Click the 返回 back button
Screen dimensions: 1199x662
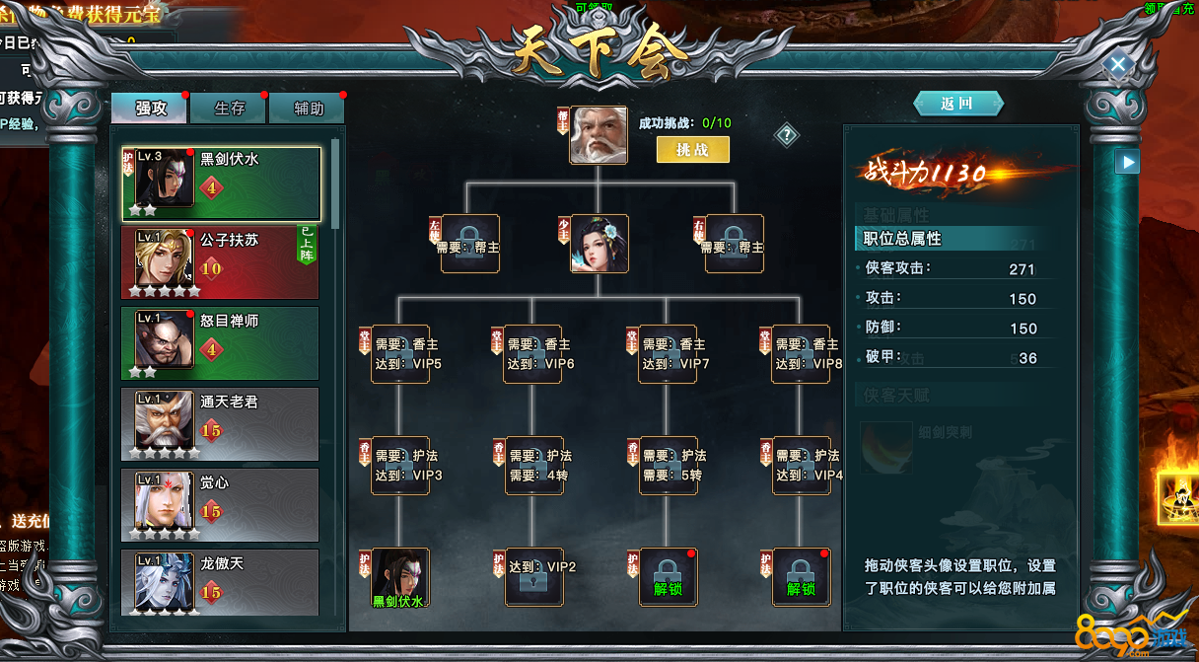point(957,104)
